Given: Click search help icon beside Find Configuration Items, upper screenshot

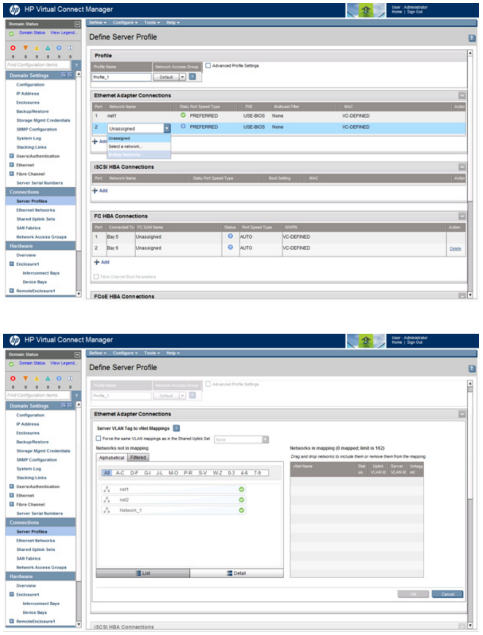Looking at the screenshot, I should [76, 65].
